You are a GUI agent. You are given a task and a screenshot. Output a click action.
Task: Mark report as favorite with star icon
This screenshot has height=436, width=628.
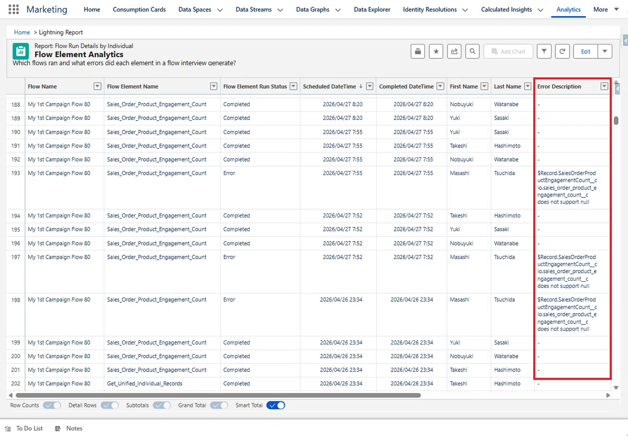point(436,51)
